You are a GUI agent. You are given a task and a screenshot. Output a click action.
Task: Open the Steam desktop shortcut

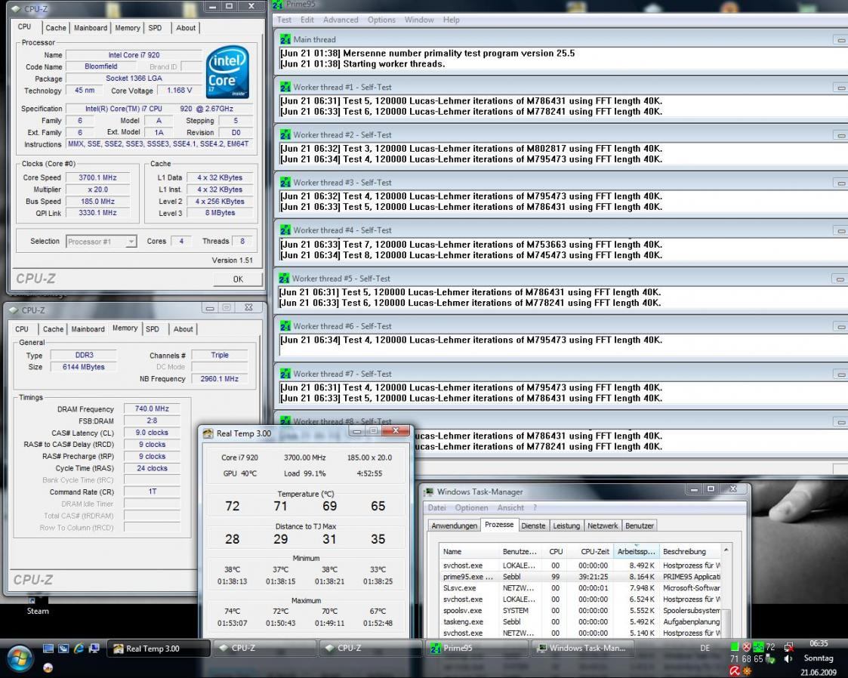[37, 605]
